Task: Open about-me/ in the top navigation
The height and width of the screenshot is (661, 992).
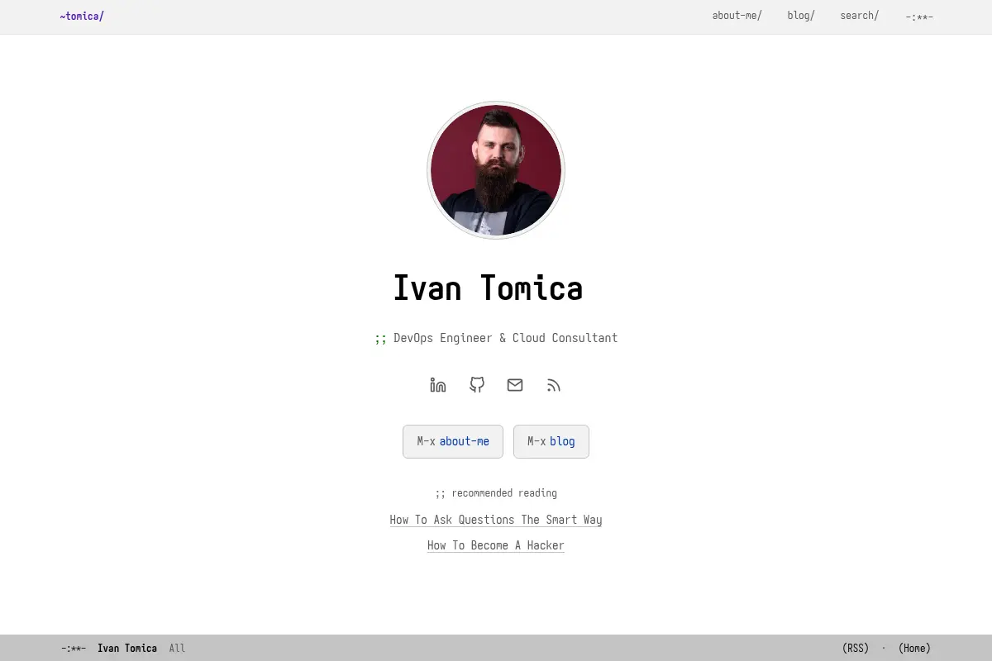Action: [737, 16]
